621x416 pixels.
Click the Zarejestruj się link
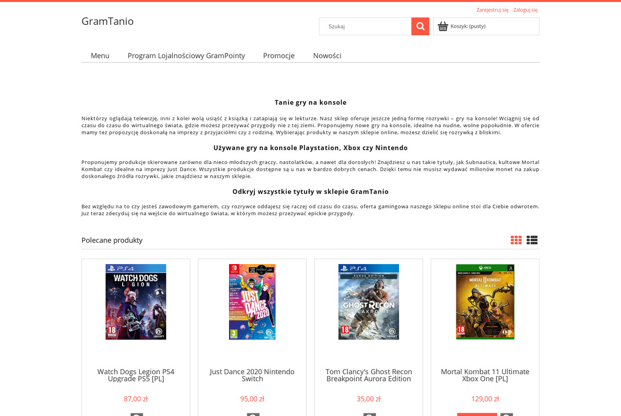(x=492, y=10)
